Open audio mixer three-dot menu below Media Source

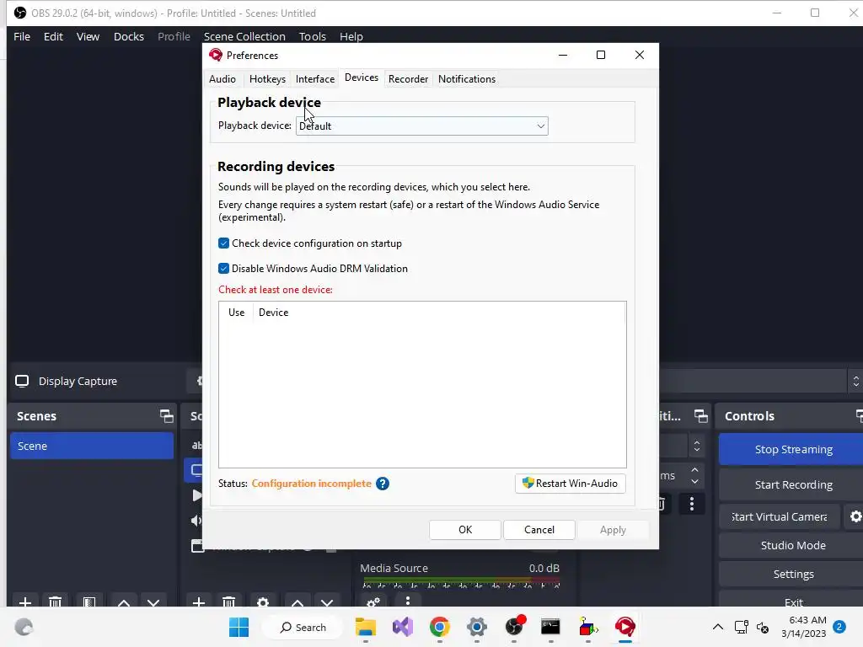coord(408,601)
